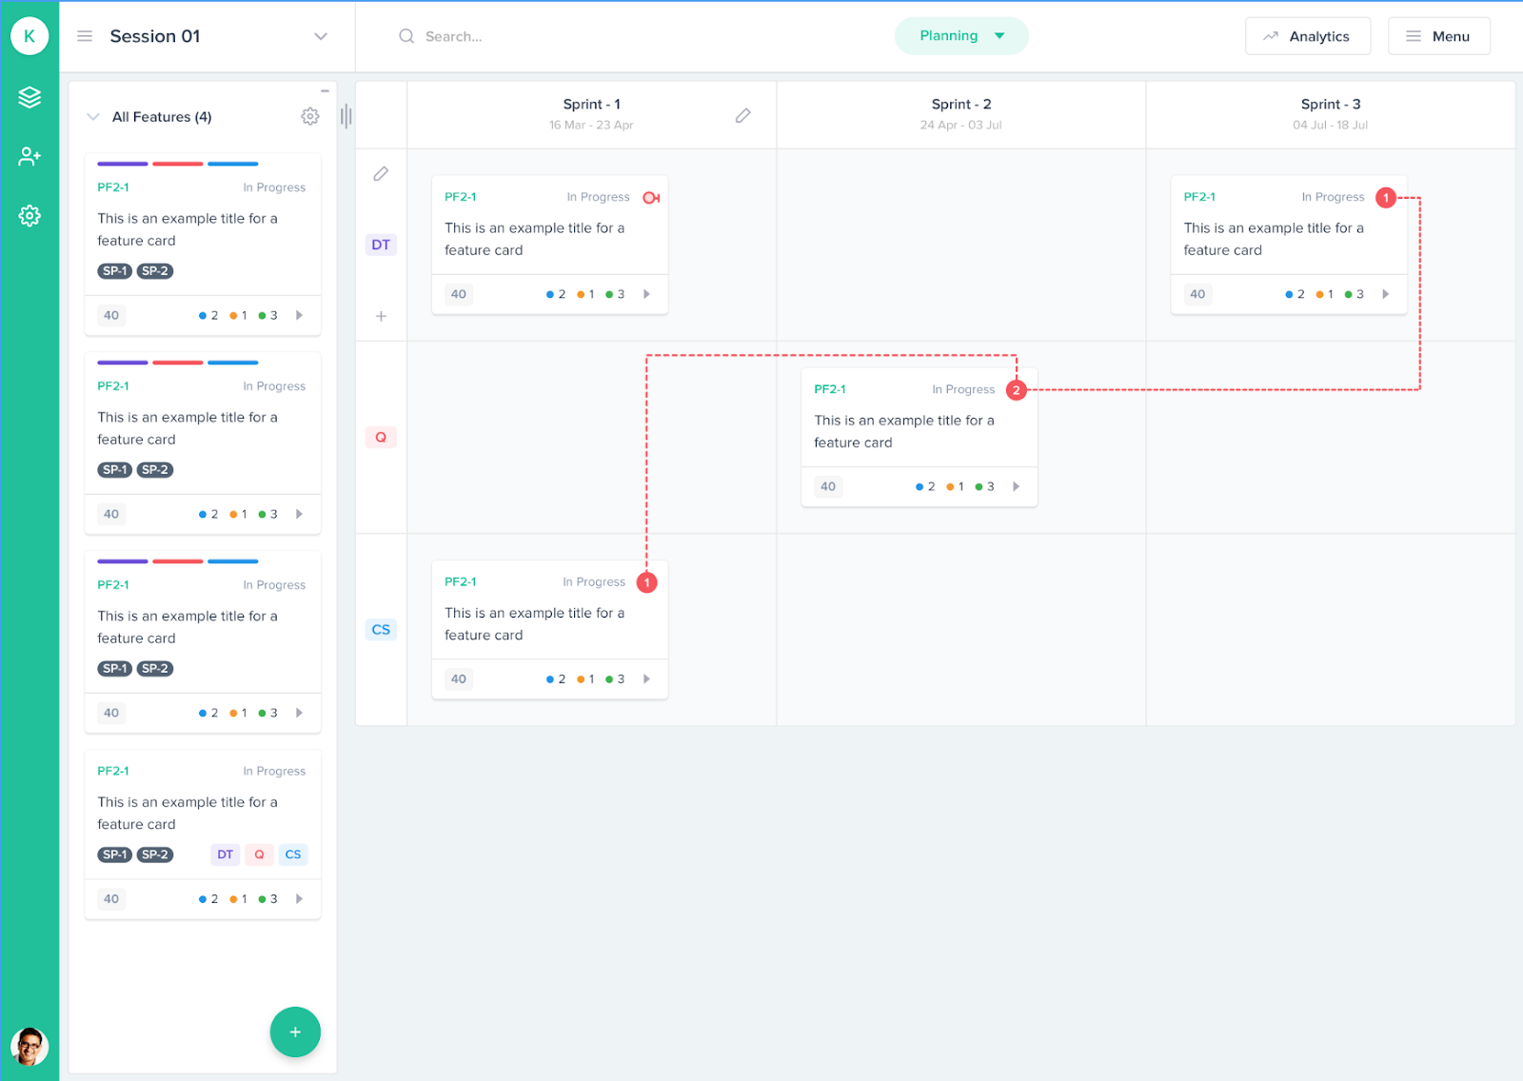Open the invite user icon in the sidebar
The height and width of the screenshot is (1081, 1523).
[30, 156]
